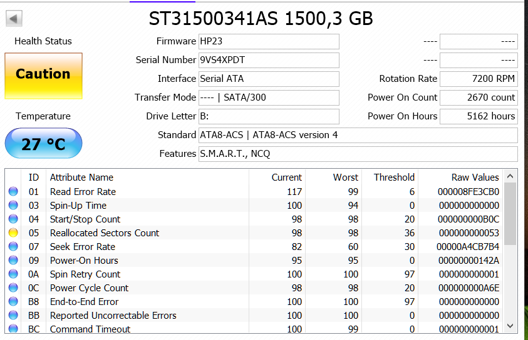The image size is (528, 340).
Task: Click the yellow Caution health status button
Action: point(43,76)
